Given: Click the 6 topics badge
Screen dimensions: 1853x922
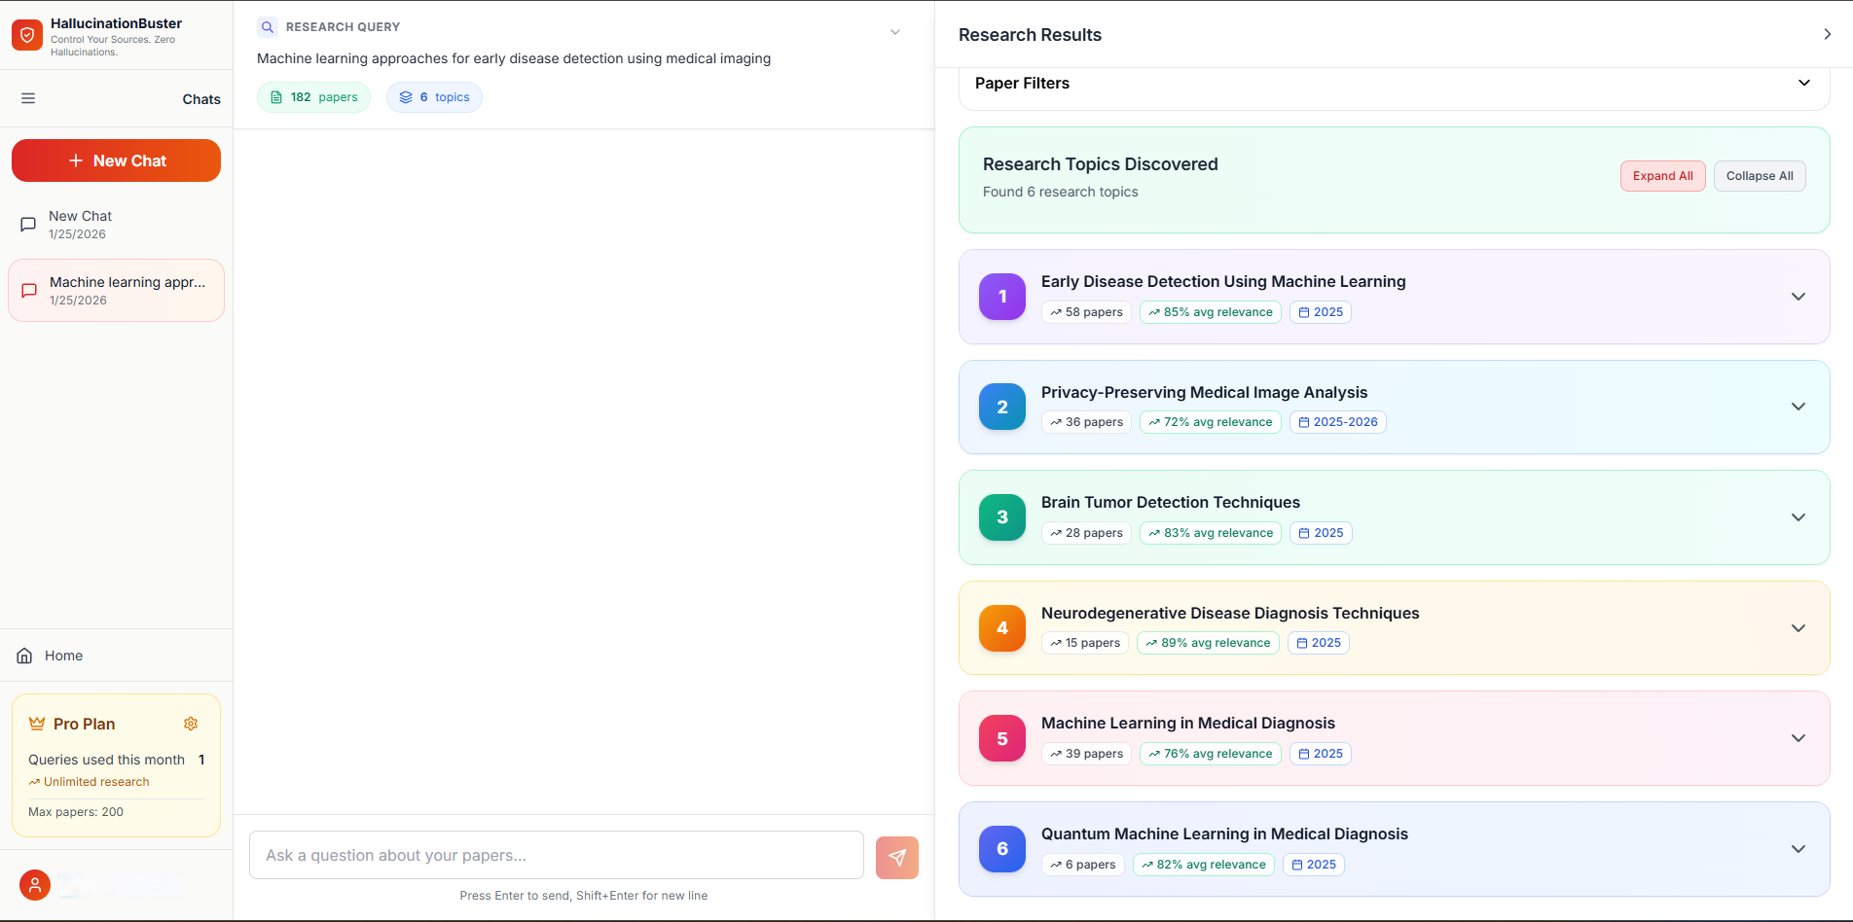Looking at the screenshot, I should point(434,96).
